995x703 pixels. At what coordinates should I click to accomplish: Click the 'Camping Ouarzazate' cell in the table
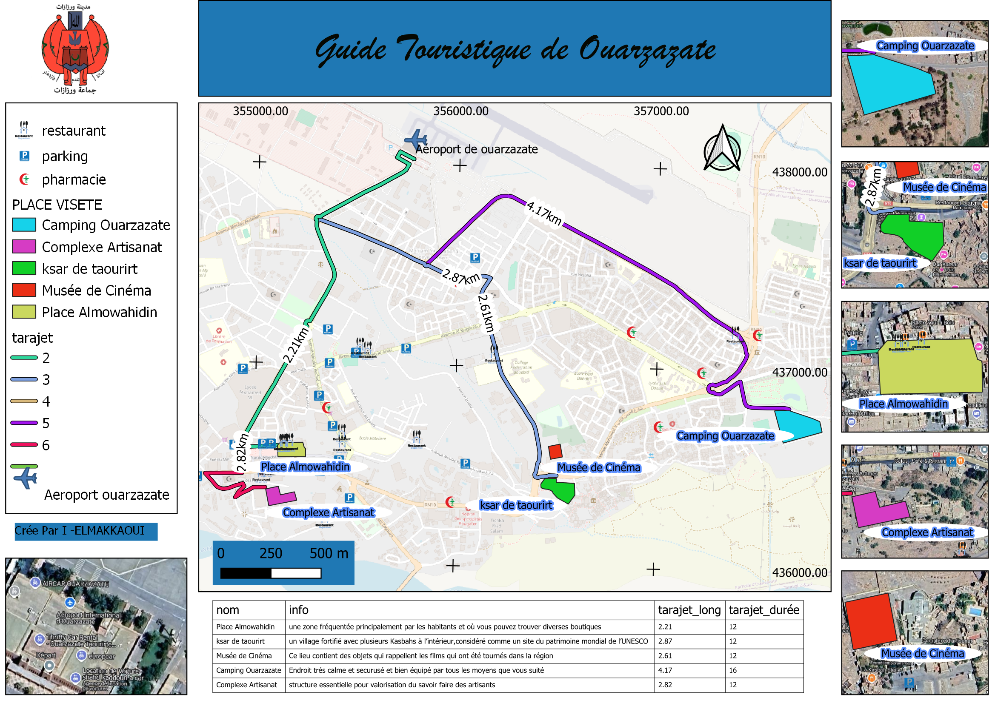point(249,670)
